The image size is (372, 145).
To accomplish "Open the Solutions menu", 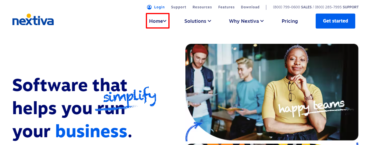I will tap(198, 21).
